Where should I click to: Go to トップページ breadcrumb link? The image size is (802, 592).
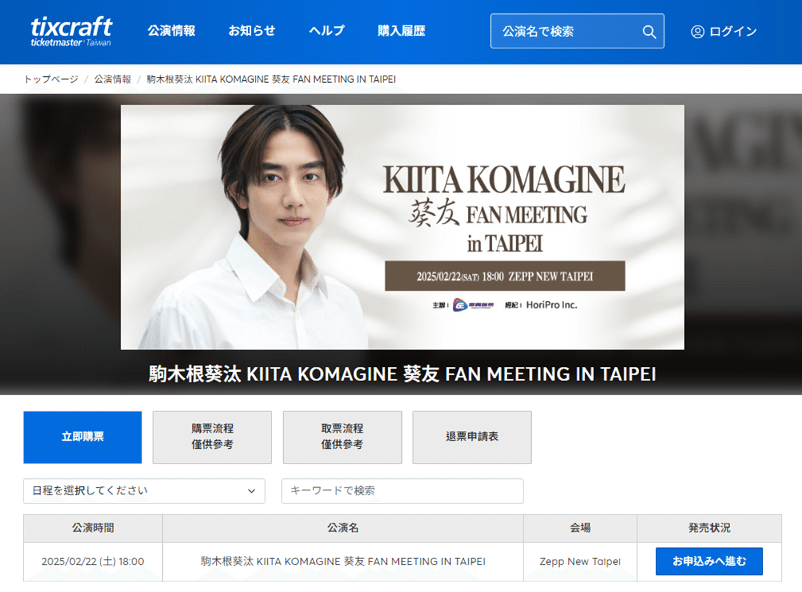click(51, 79)
